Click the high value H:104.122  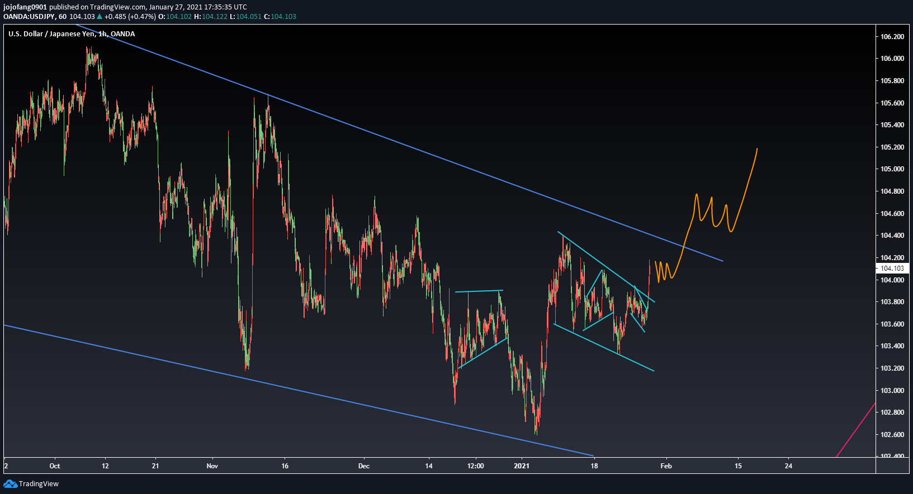[211, 16]
